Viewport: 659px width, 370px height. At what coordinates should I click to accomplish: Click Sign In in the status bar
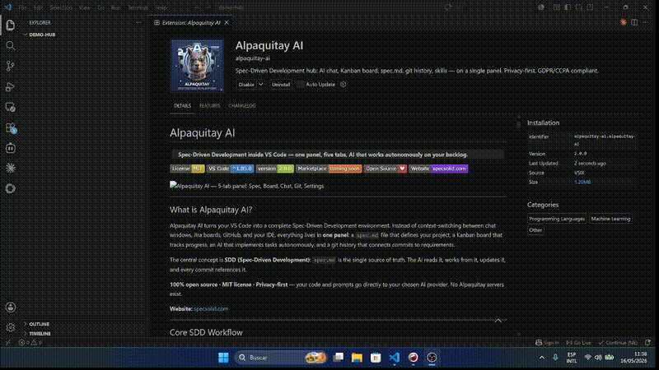coord(547,342)
